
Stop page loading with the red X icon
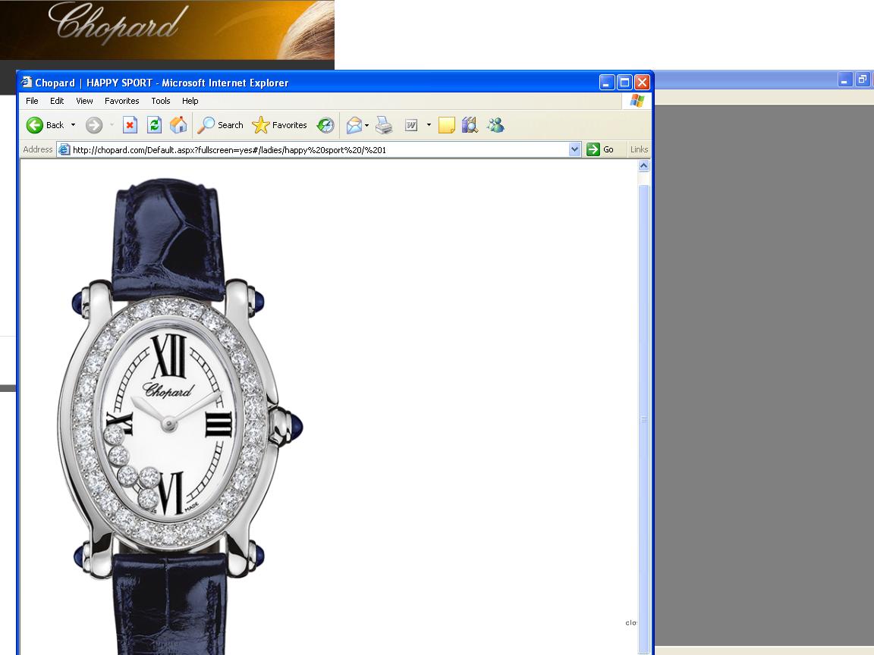tap(130, 125)
